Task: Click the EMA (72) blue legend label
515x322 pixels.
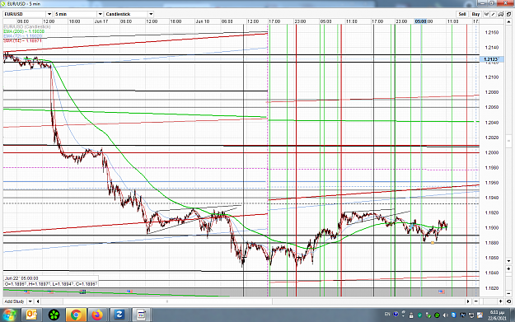Action: (23, 35)
